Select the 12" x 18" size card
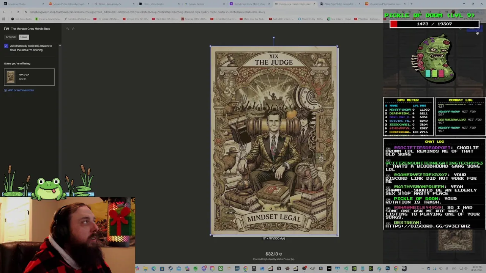 [29, 77]
